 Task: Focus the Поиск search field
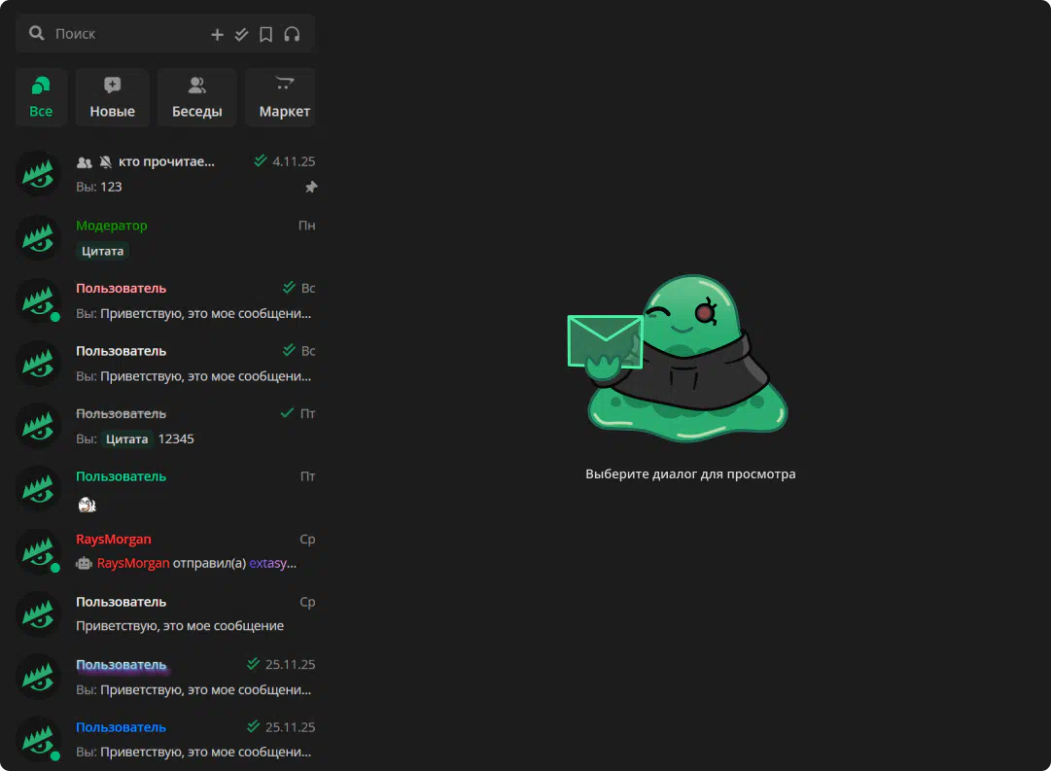click(126, 34)
